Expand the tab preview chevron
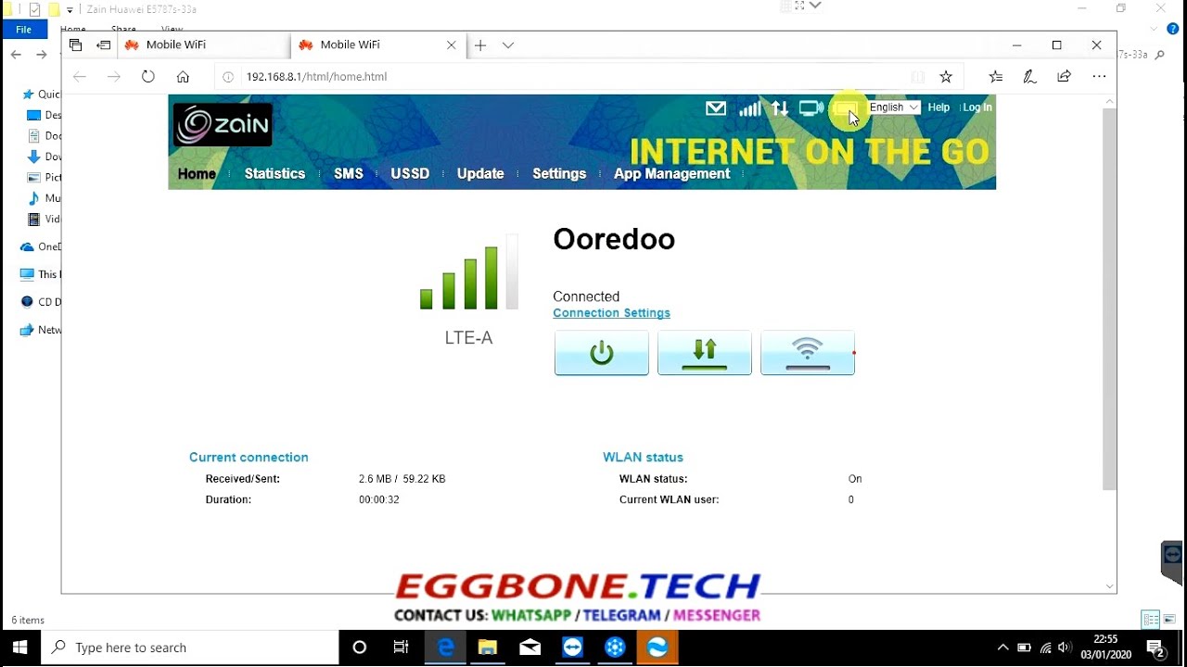The width and height of the screenshot is (1187, 667). pyautogui.click(x=508, y=44)
